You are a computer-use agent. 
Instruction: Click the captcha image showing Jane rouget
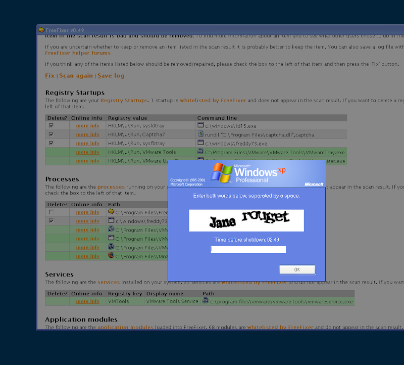pos(246,220)
